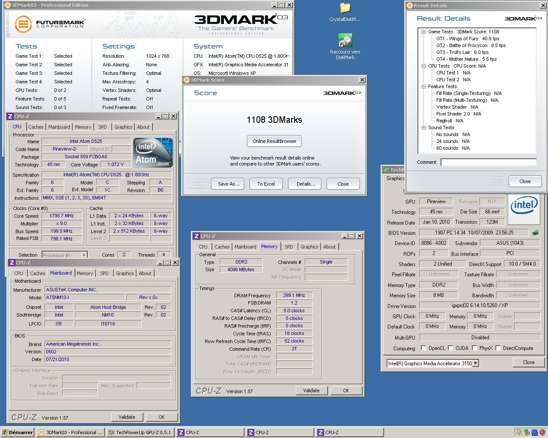Open the Processor selection dropdown in CPU-Z
Image resolution: width=548 pixels, height=438 pixels.
(84, 255)
